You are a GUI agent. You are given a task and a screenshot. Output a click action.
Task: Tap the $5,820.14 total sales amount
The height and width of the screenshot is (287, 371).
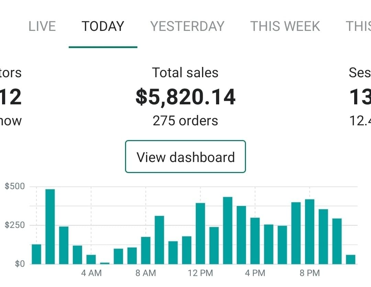[x=185, y=97]
